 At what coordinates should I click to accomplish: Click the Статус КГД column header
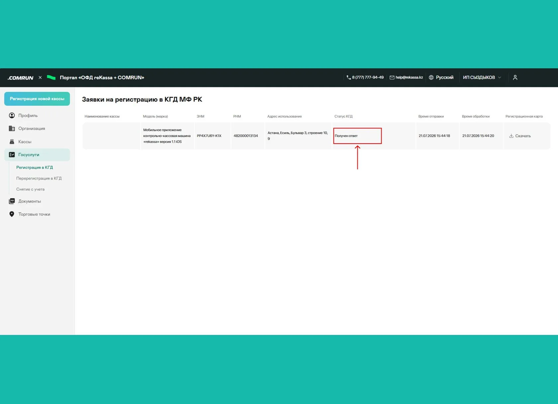(x=343, y=116)
